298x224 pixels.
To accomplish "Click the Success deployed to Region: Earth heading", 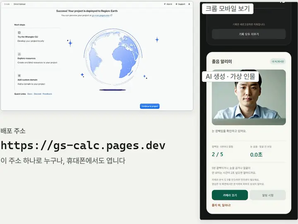I will coord(87,11).
